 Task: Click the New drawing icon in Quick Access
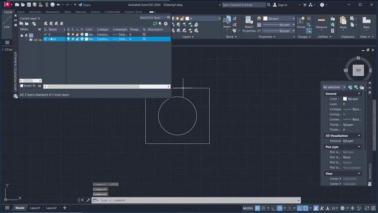point(17,5)
